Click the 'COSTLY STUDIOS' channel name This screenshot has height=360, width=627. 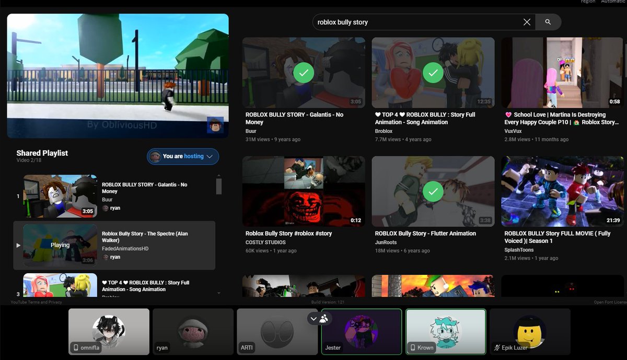pyautogui.click(x=265, y=242)
